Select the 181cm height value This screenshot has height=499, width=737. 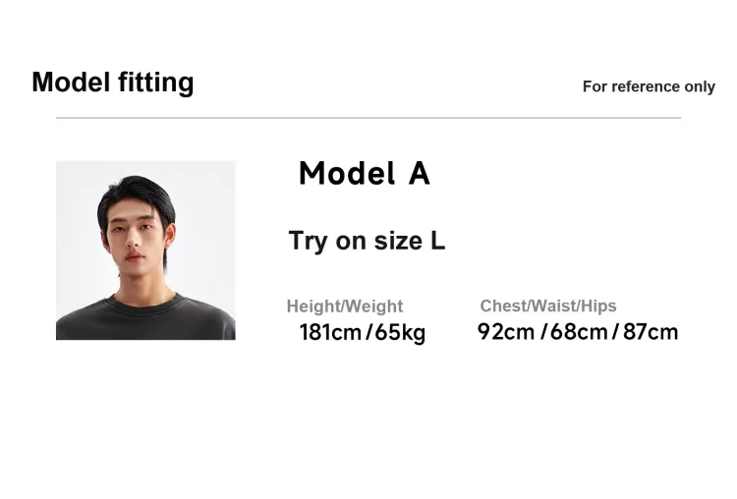[330, 332]
